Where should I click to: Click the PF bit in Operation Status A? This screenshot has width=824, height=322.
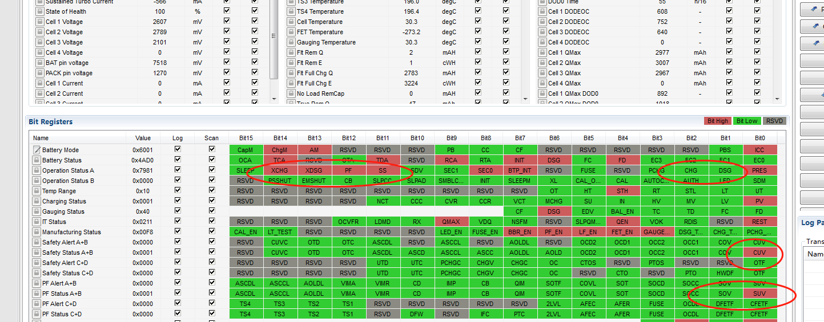point(348,170)
